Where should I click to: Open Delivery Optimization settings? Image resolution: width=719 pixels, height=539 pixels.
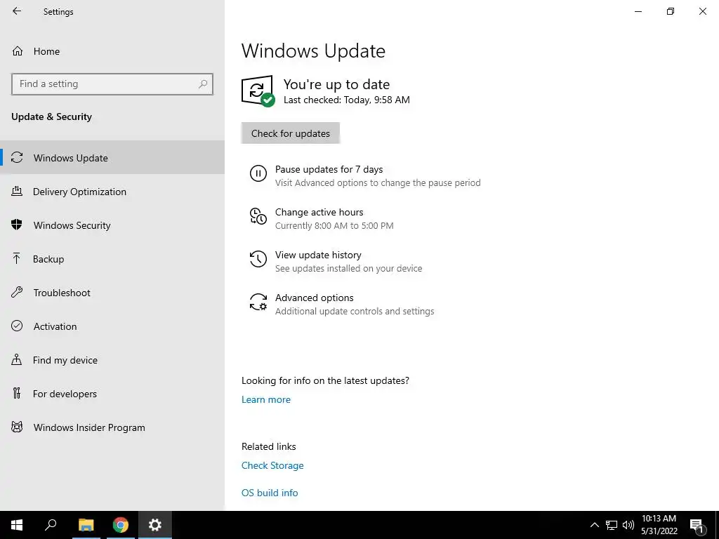click(112, 192)
